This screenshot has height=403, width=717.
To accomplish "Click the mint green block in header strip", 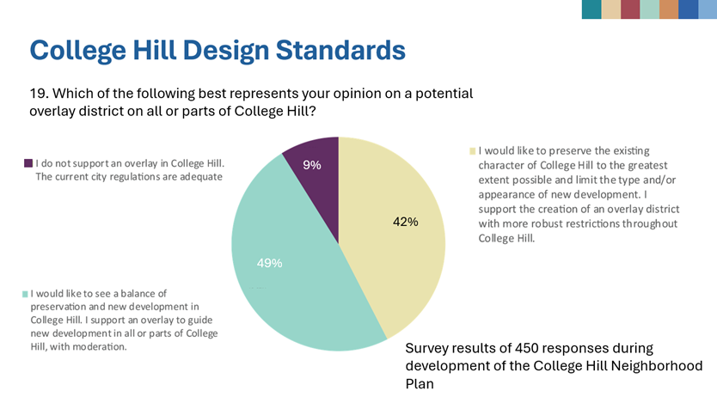I will coord(649,9).
